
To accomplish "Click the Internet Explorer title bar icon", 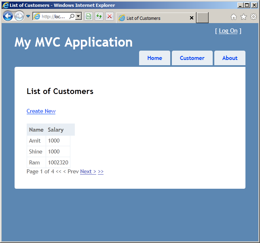I will click(6, 5).
